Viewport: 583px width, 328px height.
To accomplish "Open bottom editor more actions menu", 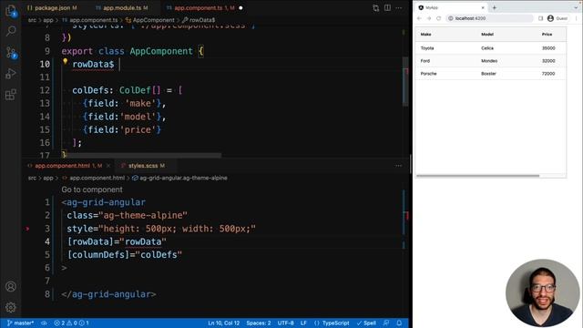I will [x=399, y=166].
